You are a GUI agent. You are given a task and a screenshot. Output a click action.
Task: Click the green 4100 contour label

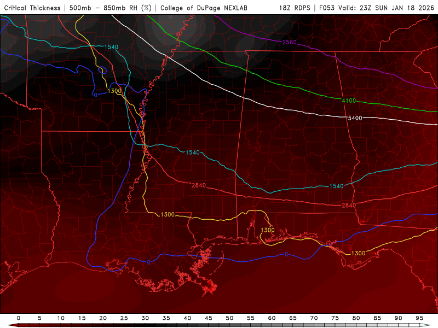[349, 101]
